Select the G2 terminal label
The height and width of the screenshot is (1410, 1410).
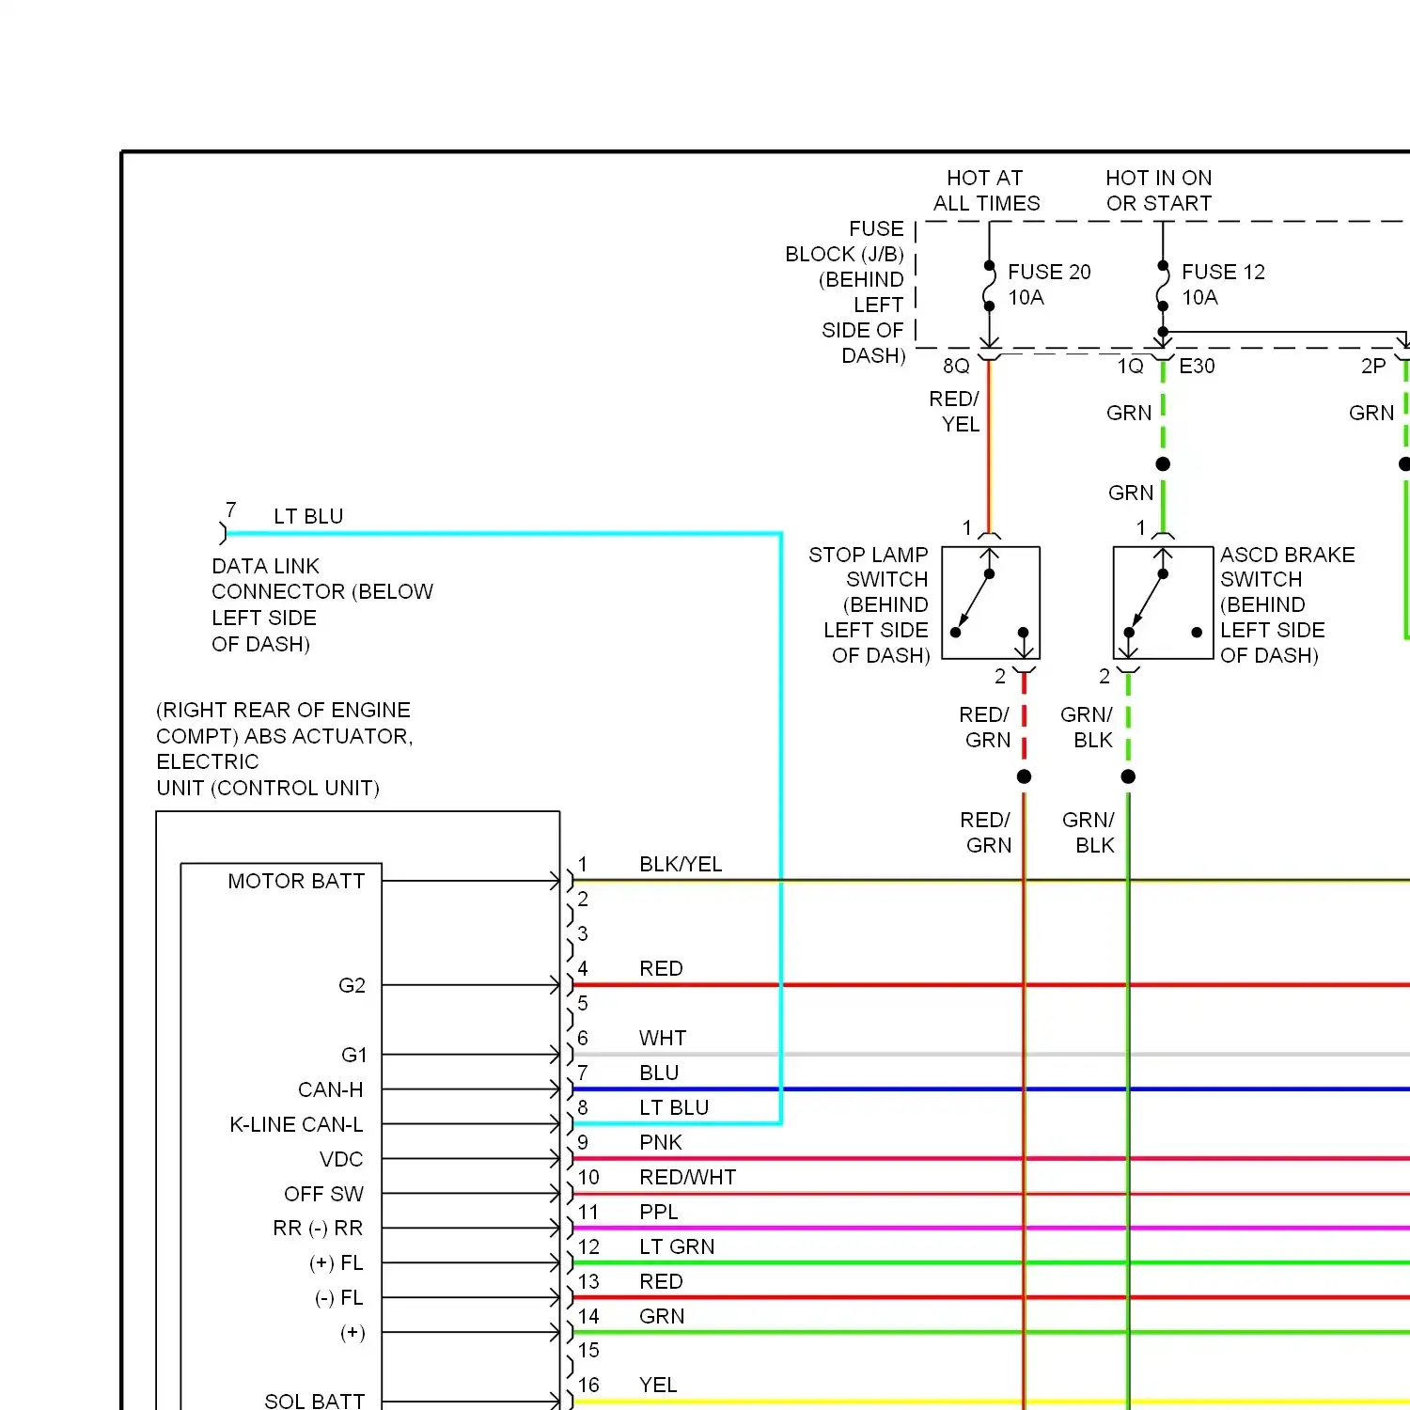point(352,986)
